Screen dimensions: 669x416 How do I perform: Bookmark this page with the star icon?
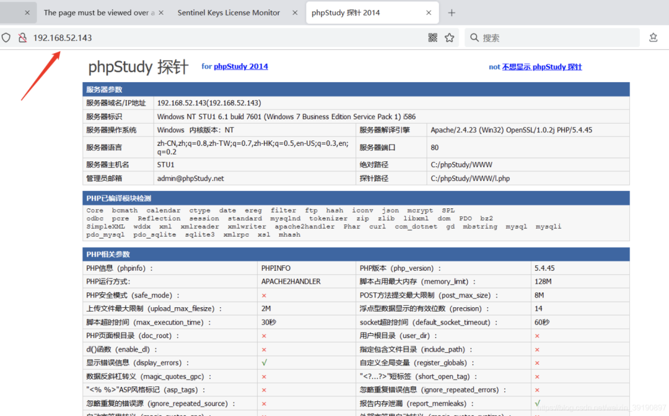[x=449, y=38]
